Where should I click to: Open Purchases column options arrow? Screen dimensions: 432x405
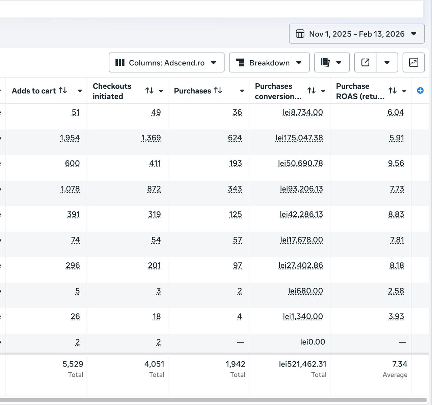(x=242, y=91)
